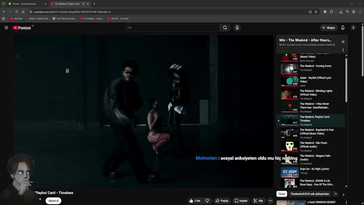Like the video with thumbs-up button
Screen dimensions: 364x205
click(x=195, y=201)
